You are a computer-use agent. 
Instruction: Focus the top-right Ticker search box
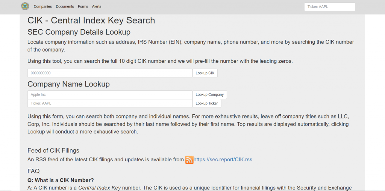tap(329, 7)
